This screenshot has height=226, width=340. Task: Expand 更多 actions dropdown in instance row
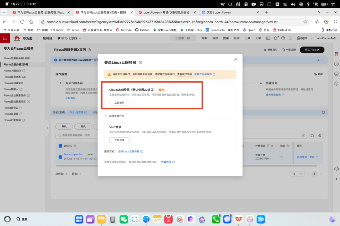point(313,157)
